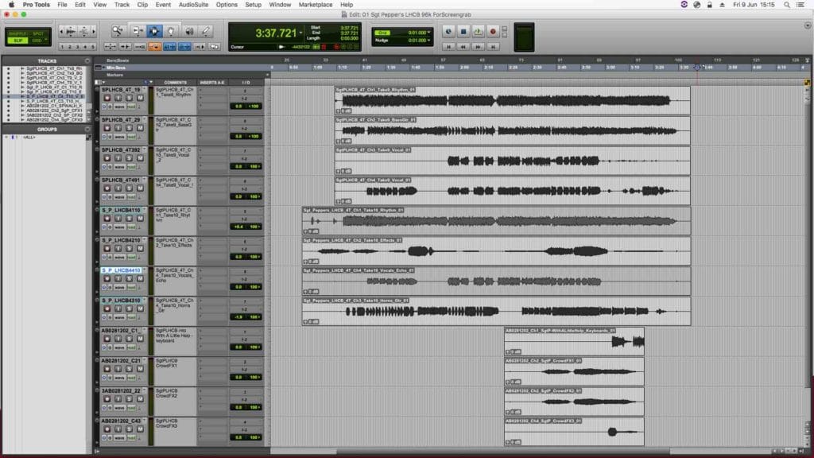The image size is (814, 458).
Task: Select the Sgt_Peppers Take10_Effects clip
Action: [496, 250]
